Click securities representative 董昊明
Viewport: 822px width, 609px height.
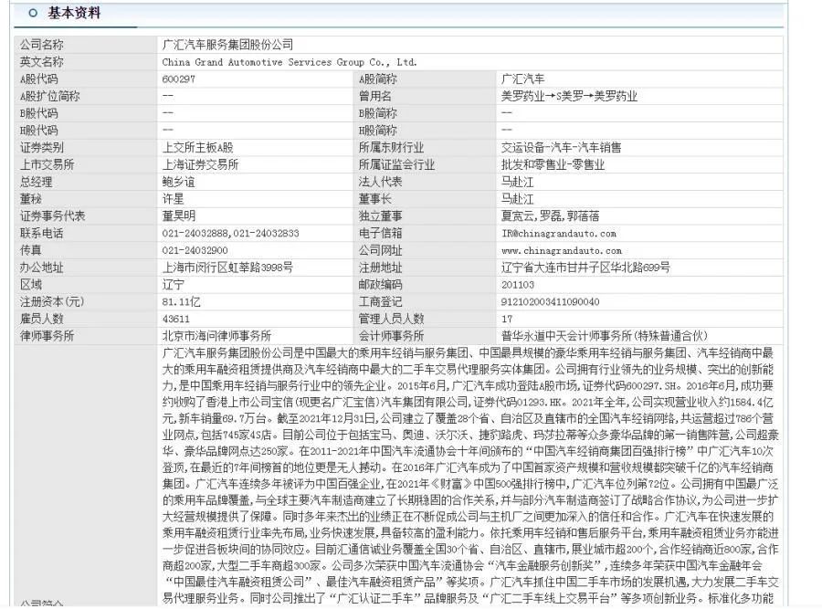click(x=178, y=215)
